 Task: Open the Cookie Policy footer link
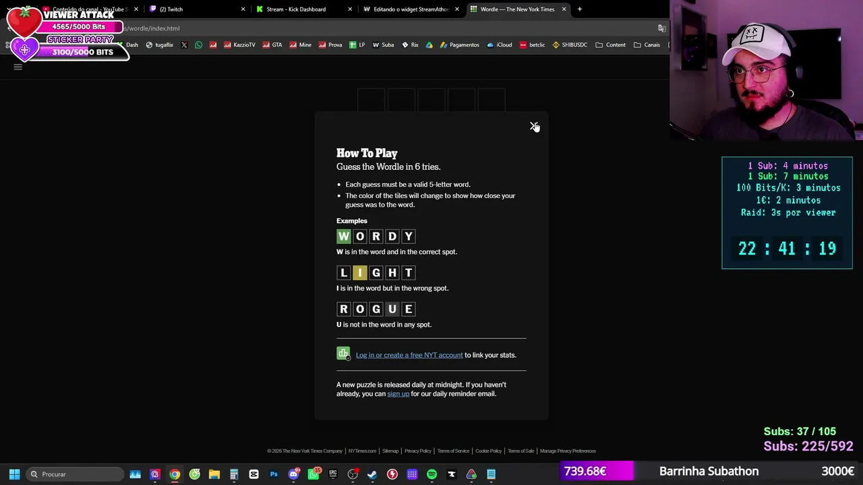click(x=488, y=451)
